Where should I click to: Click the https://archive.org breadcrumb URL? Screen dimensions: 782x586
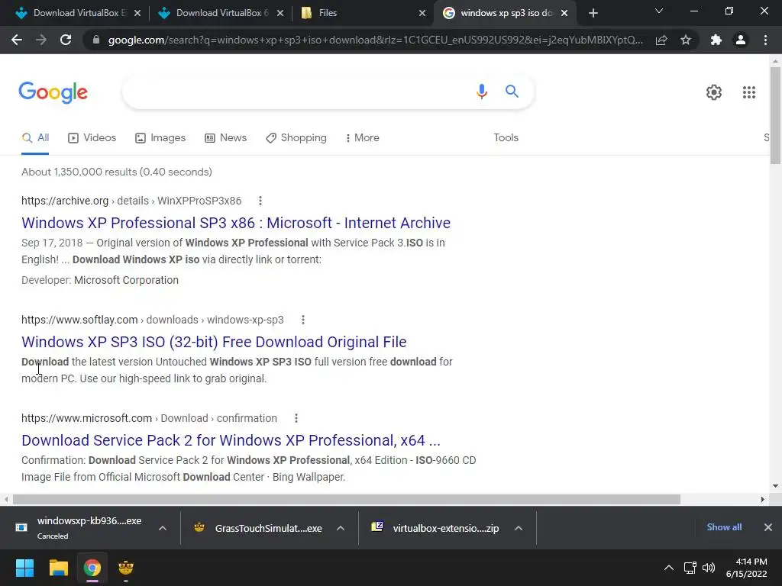(65, 201)
